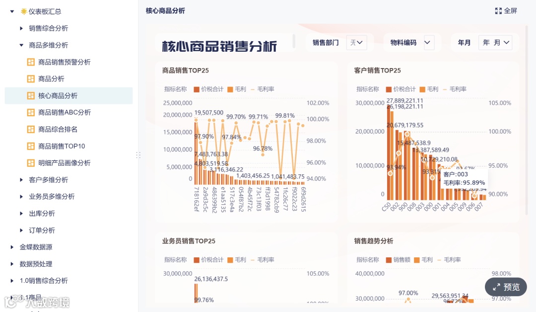Click the dashboard icon for 明细产品画像分析
Image resolution: width=536 pixels, height=312 pixels.
(x=31, y=163)
